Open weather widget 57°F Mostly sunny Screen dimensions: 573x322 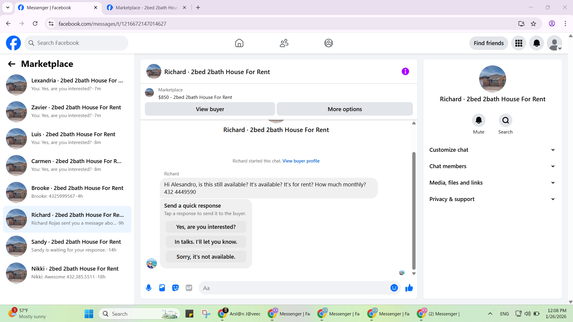[27, 314]
